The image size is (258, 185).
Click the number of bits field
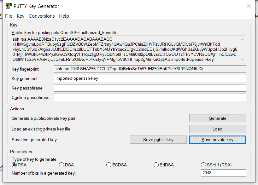coord(223,173)
